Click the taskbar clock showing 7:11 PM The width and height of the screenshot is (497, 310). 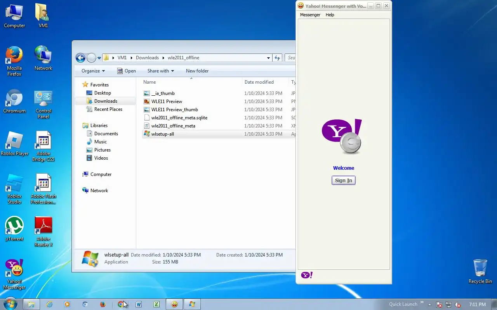tap(477, 305)
